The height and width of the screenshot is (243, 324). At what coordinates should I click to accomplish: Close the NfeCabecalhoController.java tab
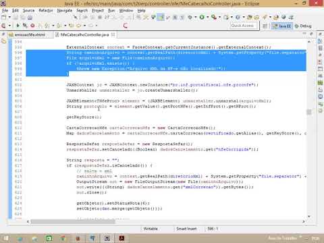(x=113, y=34)
